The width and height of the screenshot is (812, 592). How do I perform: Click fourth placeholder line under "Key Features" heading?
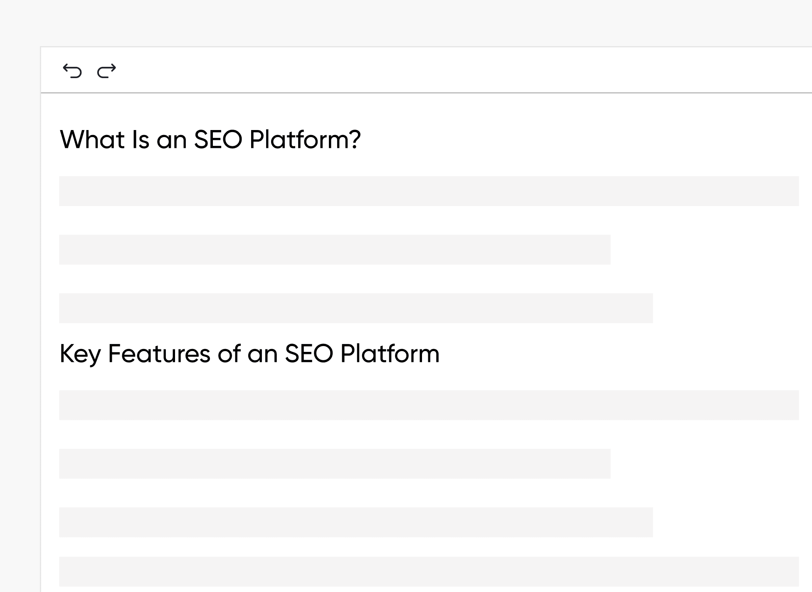point(429,572)
